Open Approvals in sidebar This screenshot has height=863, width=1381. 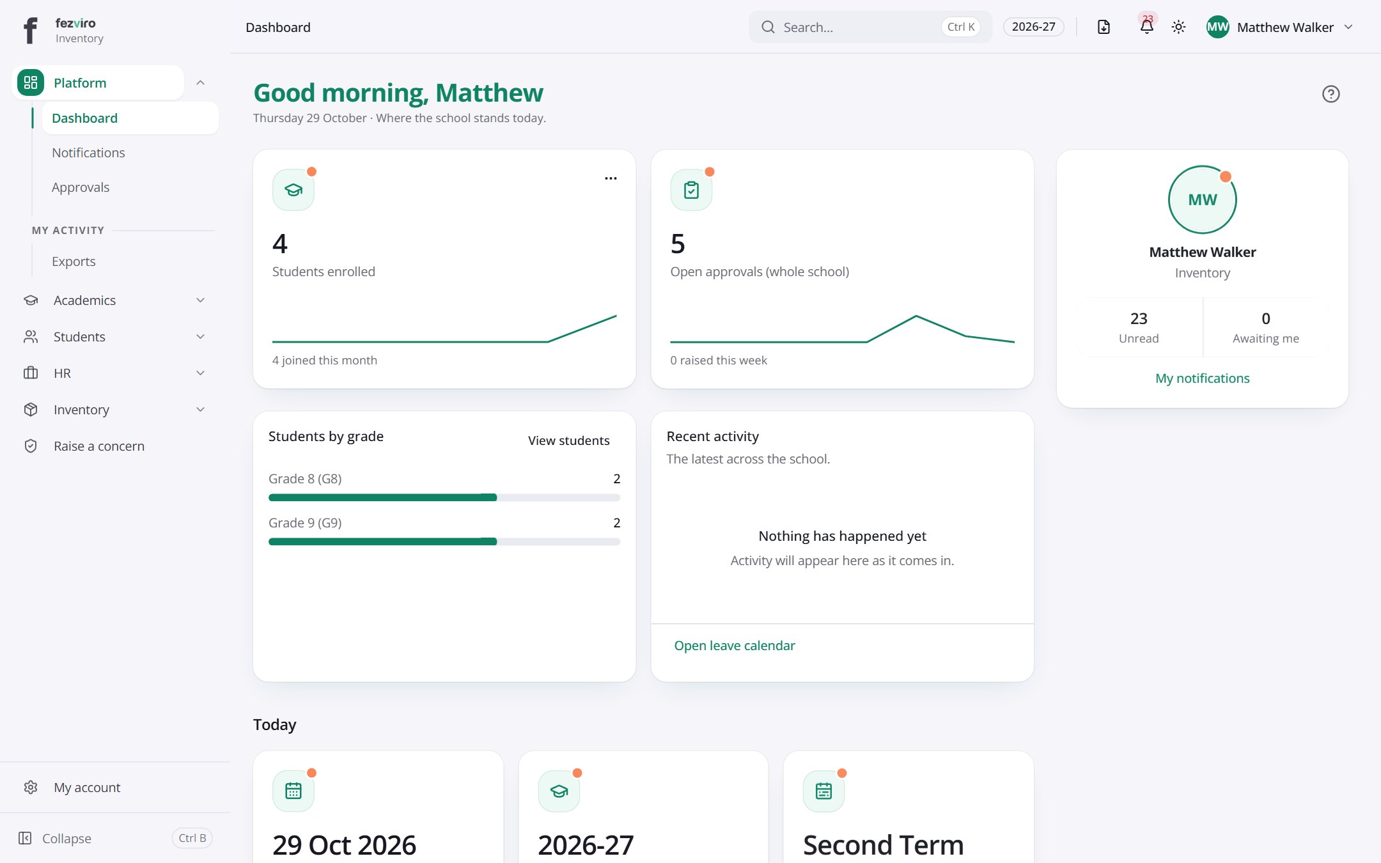click(x=130, y=187)
